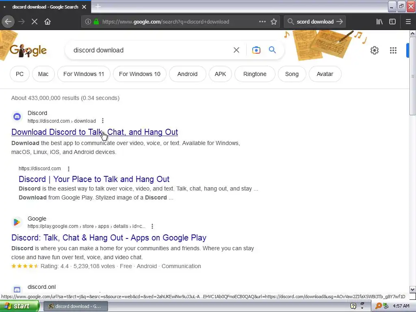Click the browser search box text
The image size is (416, 312).
[x=315, y=22]
